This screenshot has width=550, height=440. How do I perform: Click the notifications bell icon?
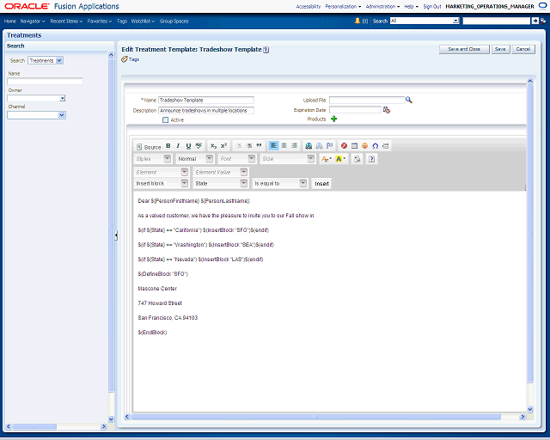click(357, 21)
